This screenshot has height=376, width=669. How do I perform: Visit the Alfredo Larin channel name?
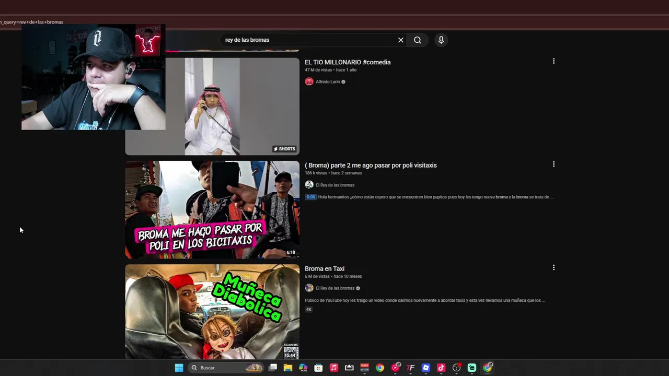tap(328, 82)
